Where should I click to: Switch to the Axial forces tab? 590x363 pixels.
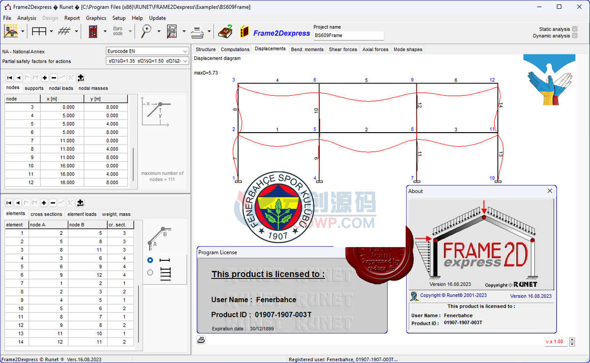pyautogui.click(x=375, y=49)
